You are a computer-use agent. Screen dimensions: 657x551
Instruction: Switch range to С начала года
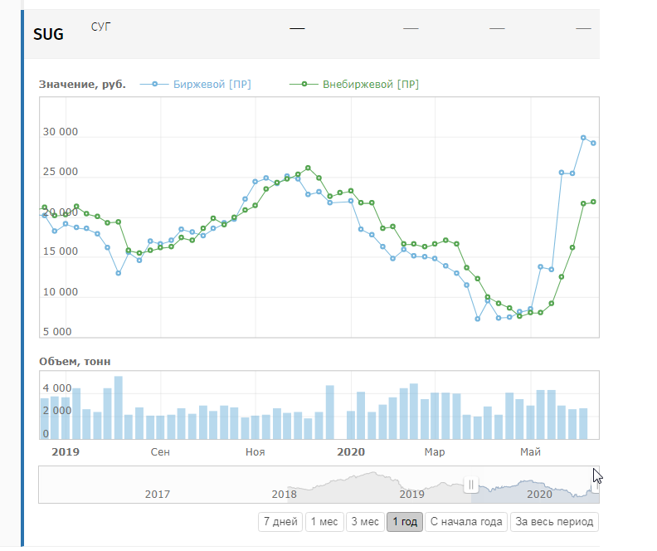[x=466, y=522]
